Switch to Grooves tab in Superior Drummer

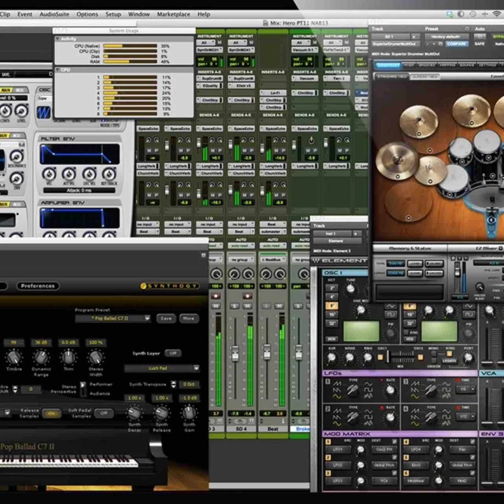[x=427, y=65]
